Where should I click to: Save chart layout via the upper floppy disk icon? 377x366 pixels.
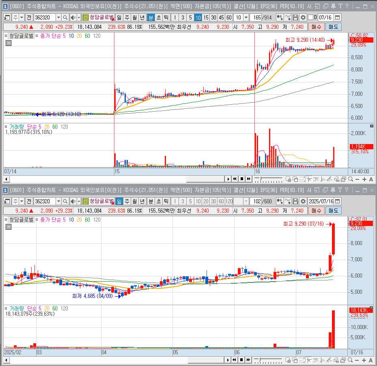pos(295,17)
